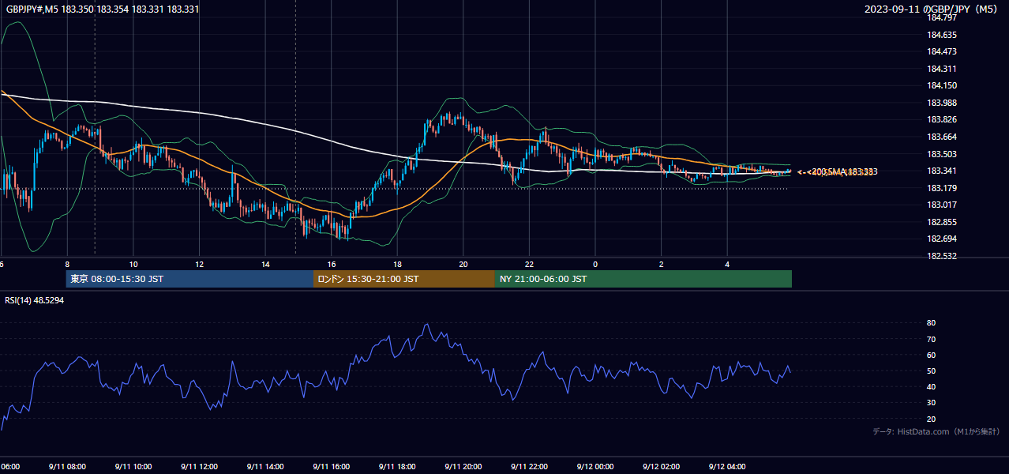Click RSI axis level 30
Viewport: 1009px width, 474px height.
coord(931,403)
